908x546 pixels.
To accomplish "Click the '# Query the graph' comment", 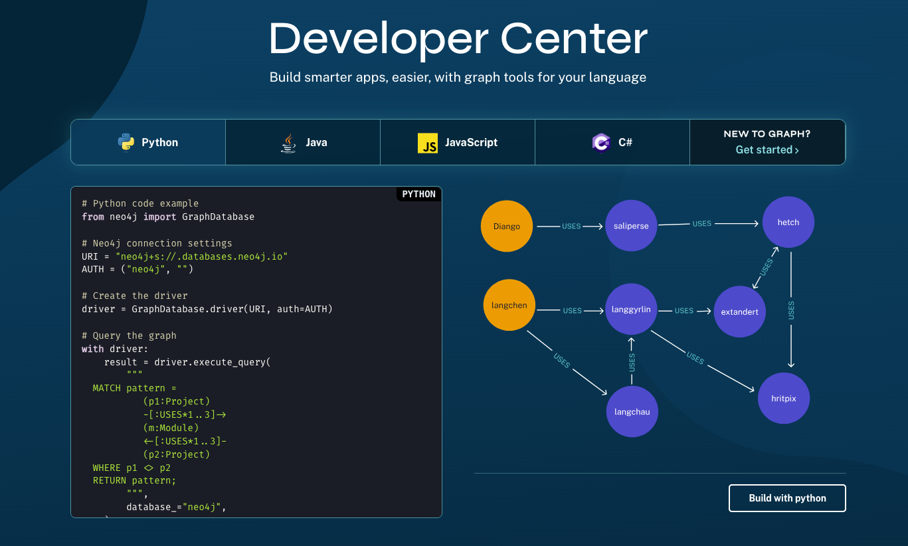I will point(129,335).
